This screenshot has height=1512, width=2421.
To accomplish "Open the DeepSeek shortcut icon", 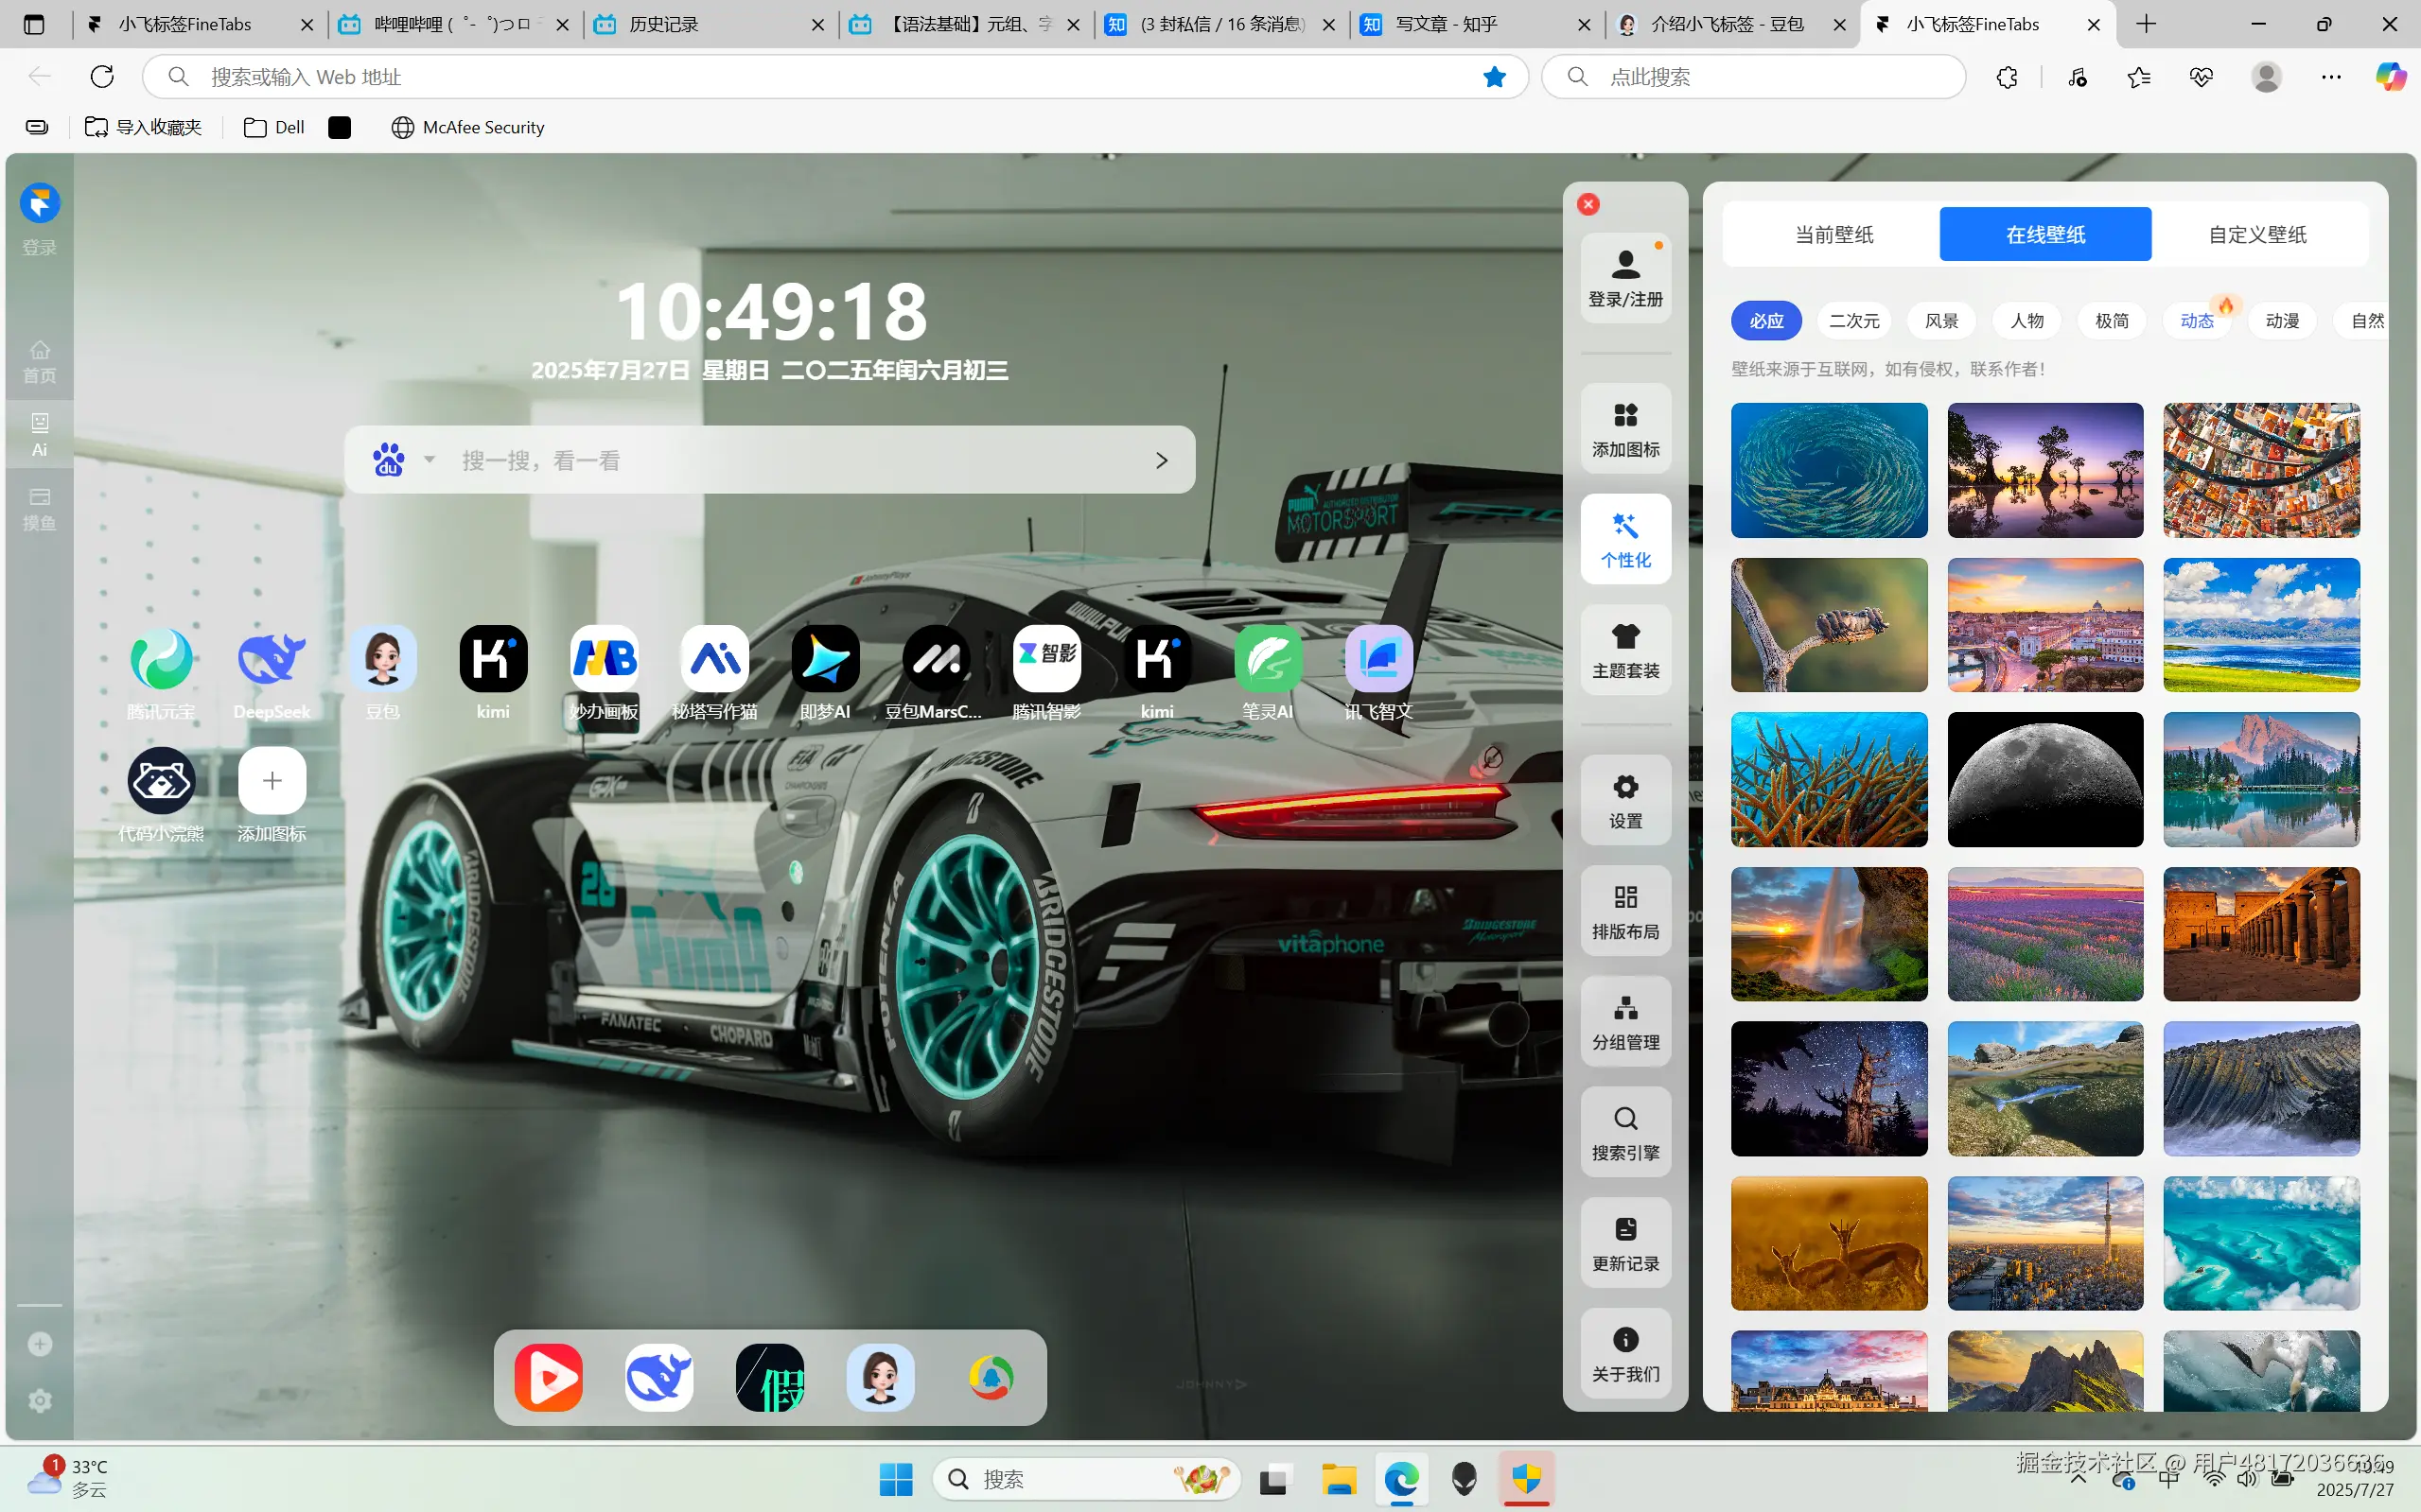I will tap(272, 659).
